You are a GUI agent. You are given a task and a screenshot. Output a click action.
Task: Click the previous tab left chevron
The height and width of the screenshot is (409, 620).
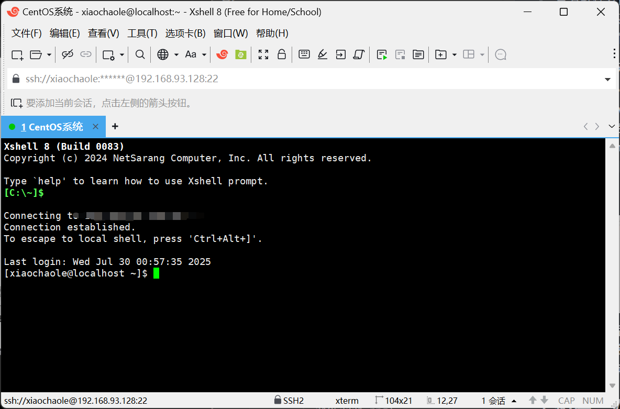pos(585,126)
